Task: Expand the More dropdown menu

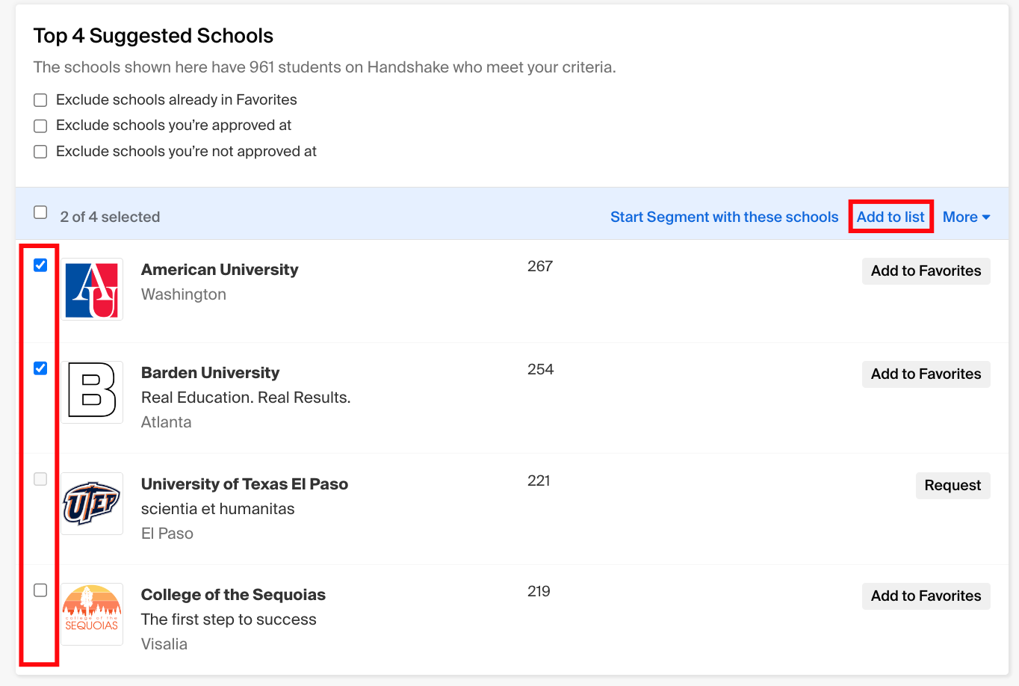Action: (x=966, y=217)
